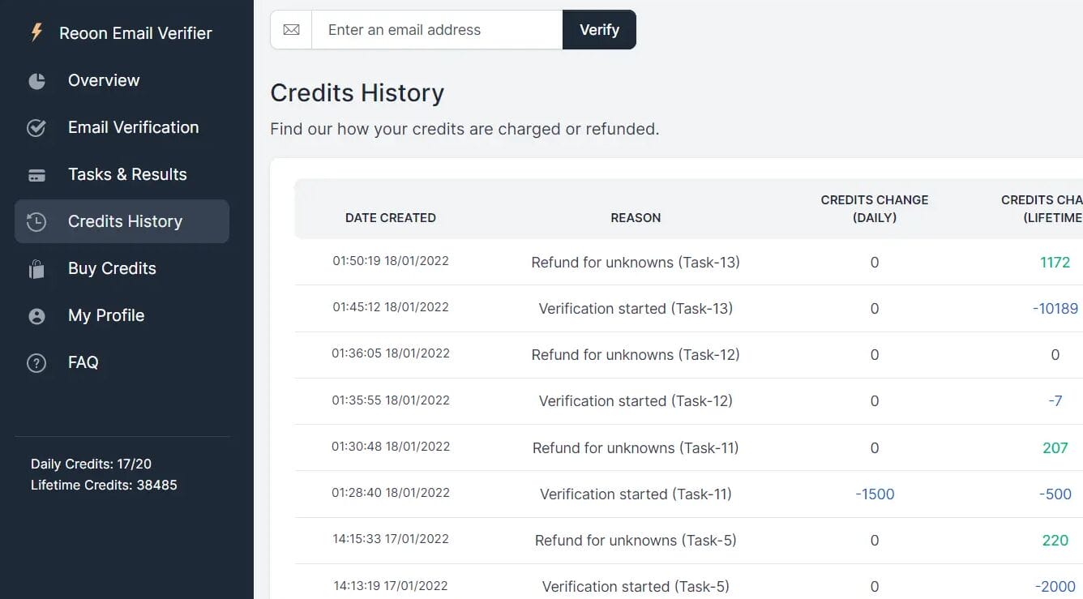Image resolution: width=1083 pixels, height=599 pixels.
Task: Go to Email Verification page
Action: coord(133,127)
